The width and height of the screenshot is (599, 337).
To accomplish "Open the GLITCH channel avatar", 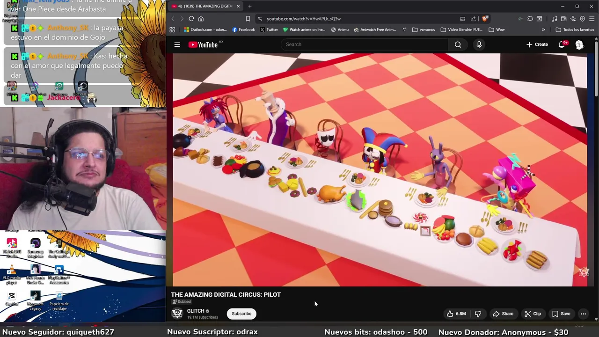I will pyautogui.click(x=177, y=314).
